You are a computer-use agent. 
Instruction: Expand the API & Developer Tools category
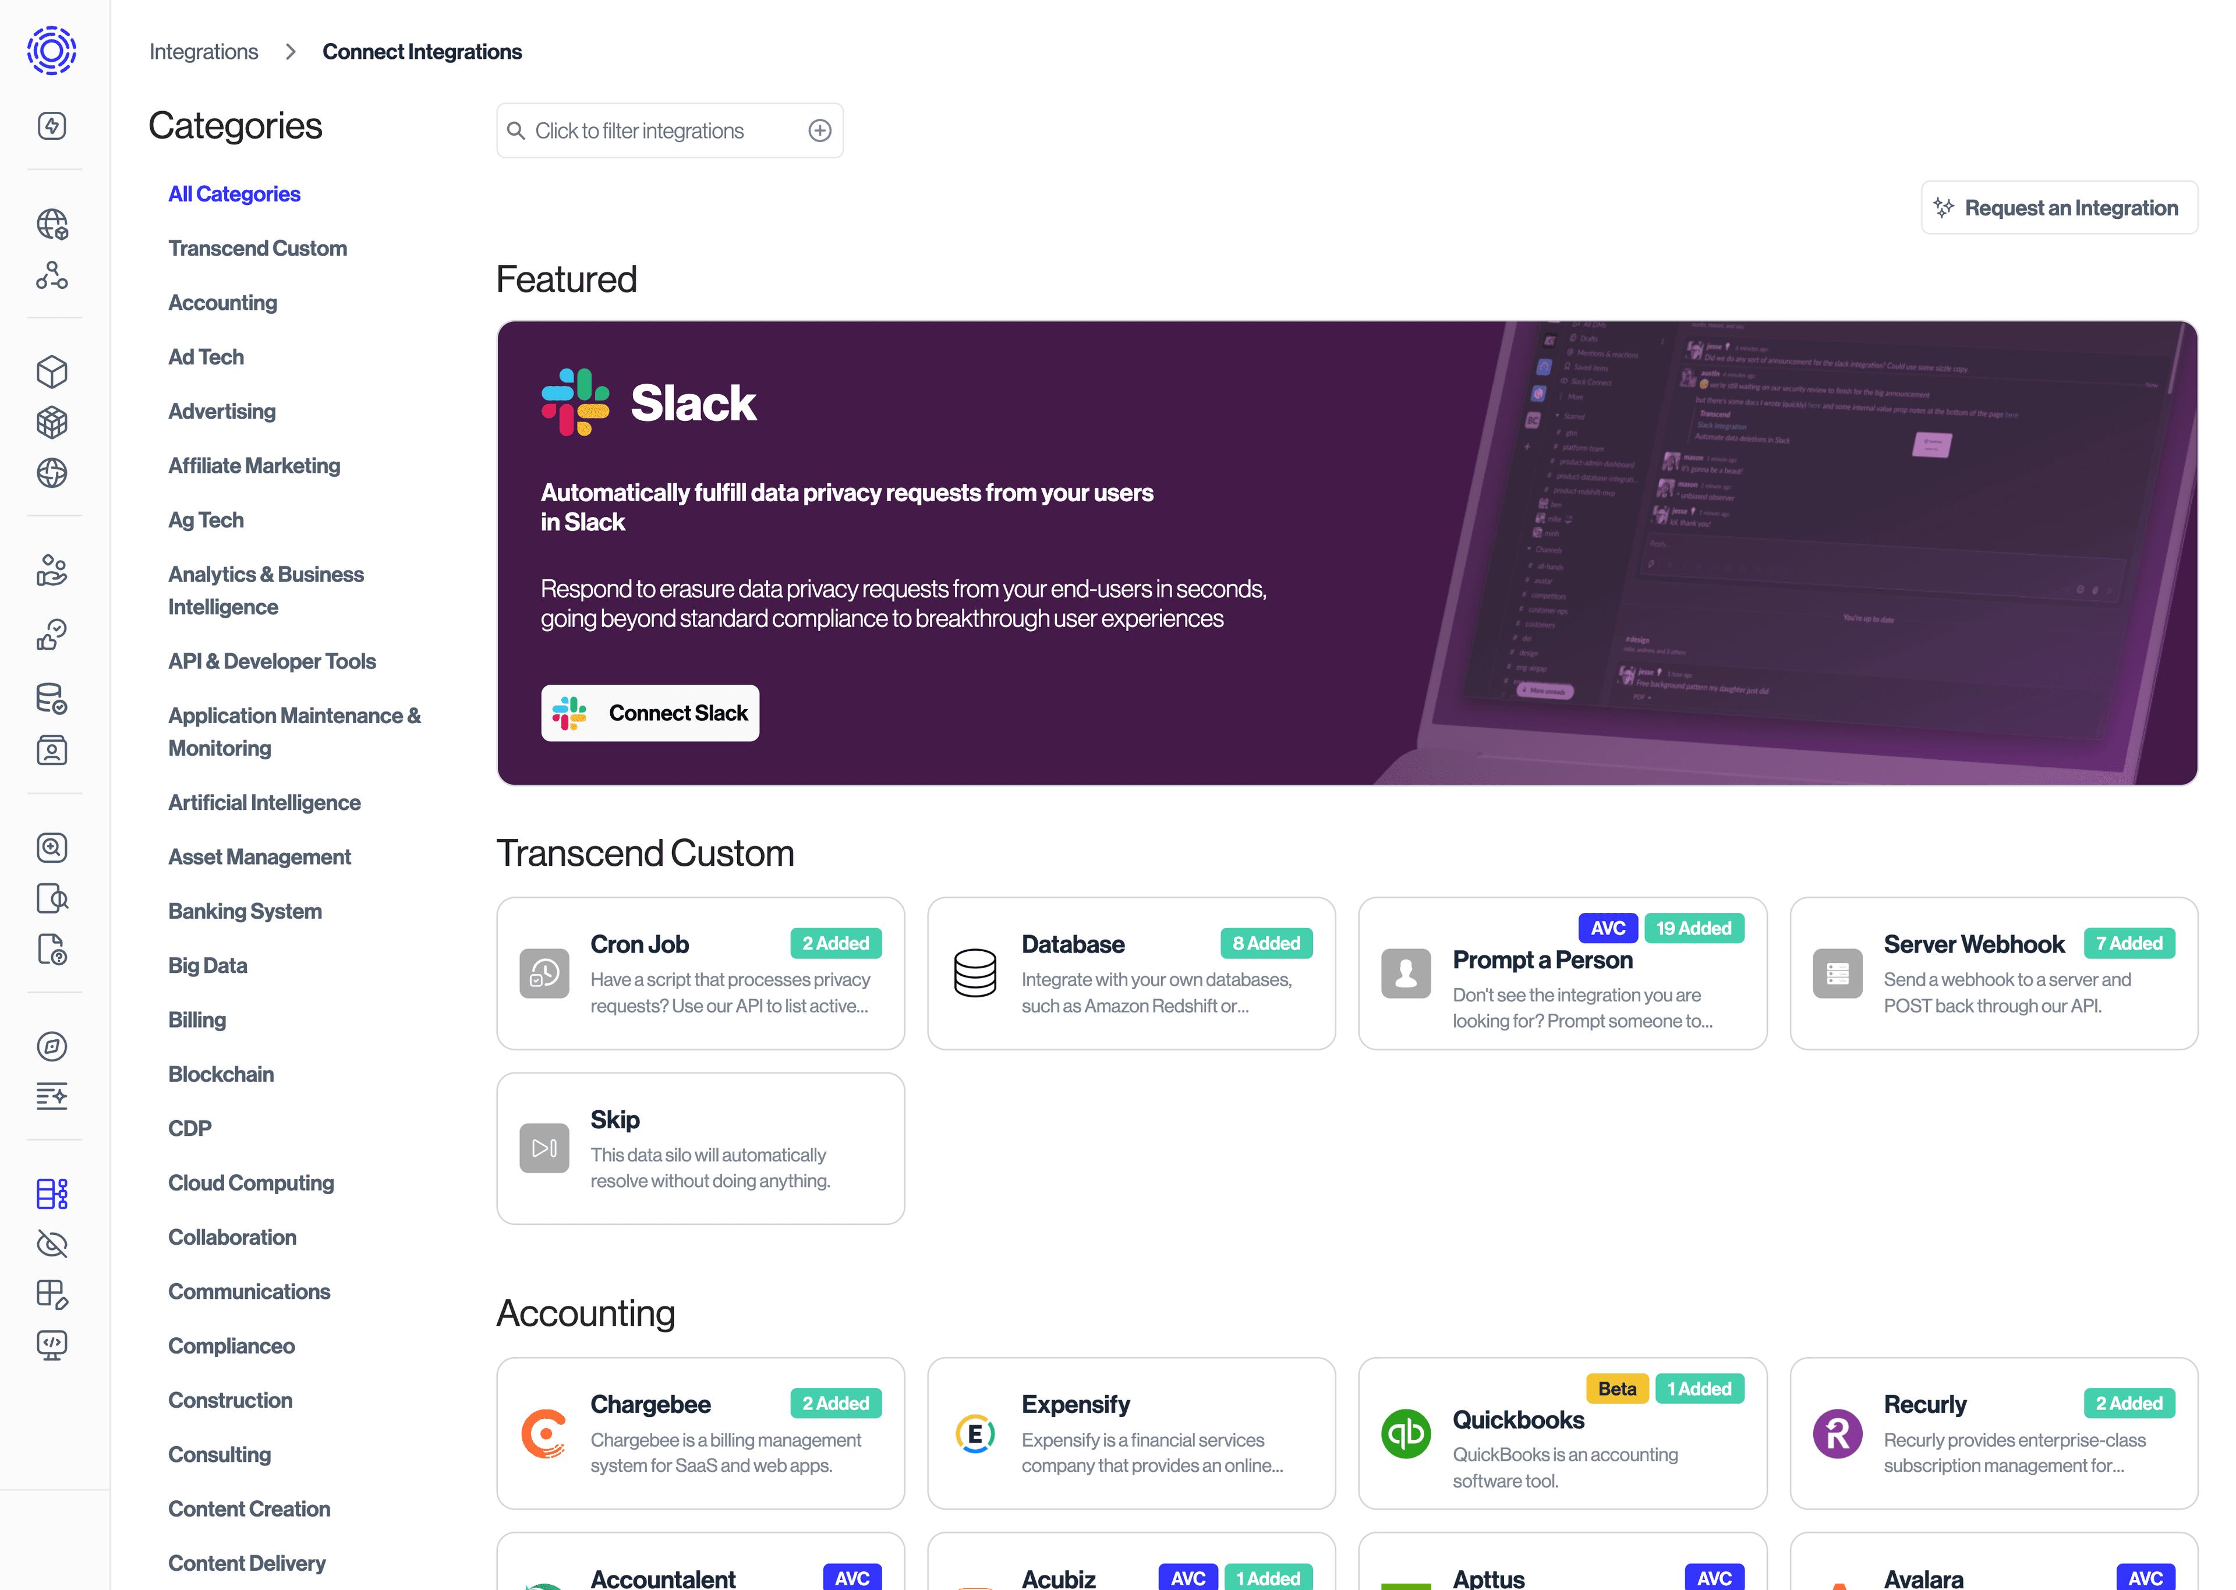point(272,661)
